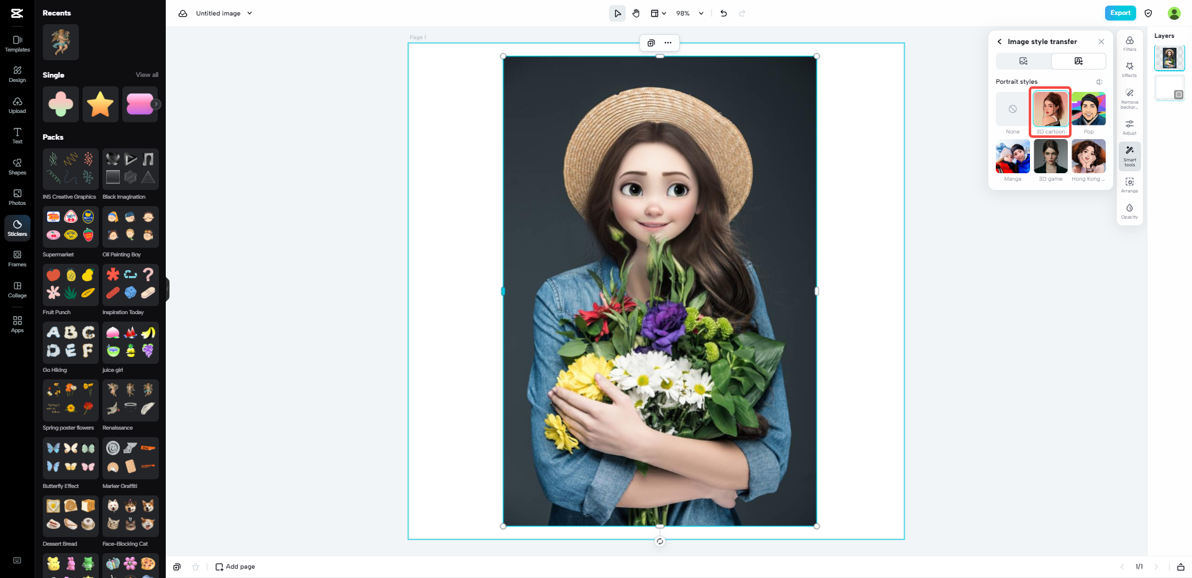Viewport: 1192px width, 578px height.
Task: Open the user account avatar menu
Action: click(1174, 13)
